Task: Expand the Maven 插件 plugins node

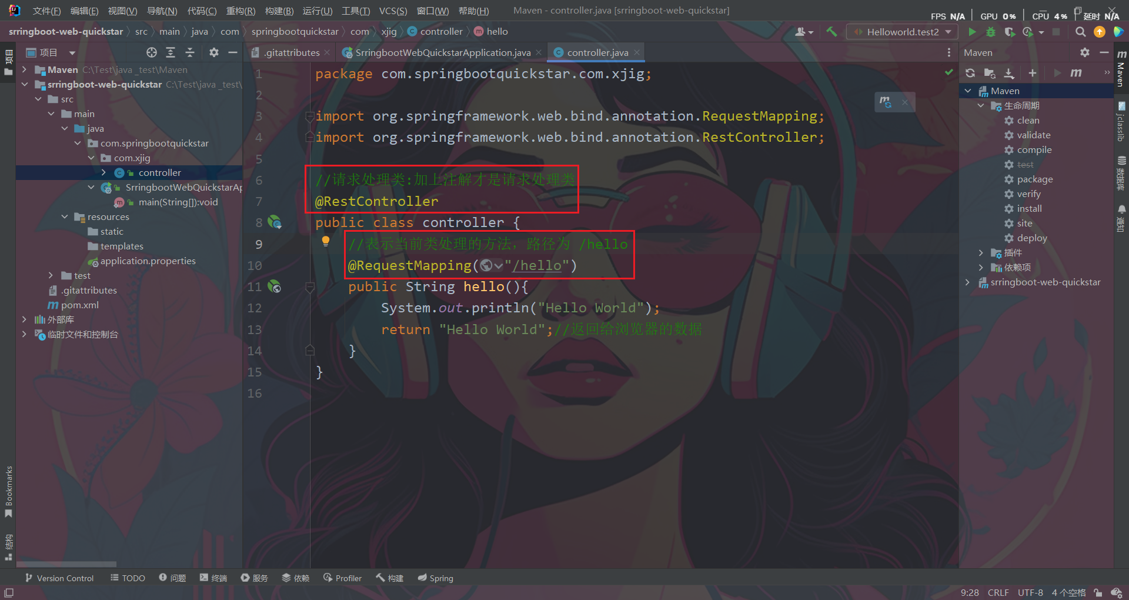Action: pyautogui.click(x=981, y=252)
